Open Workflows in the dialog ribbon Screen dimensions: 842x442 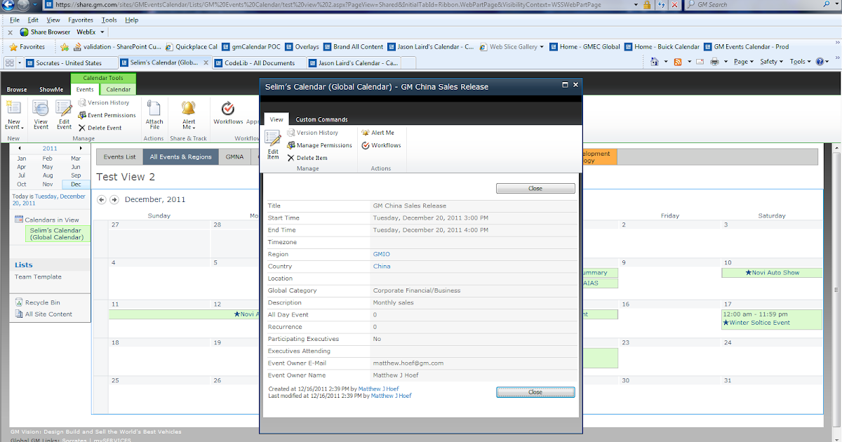tap(381, 145)
